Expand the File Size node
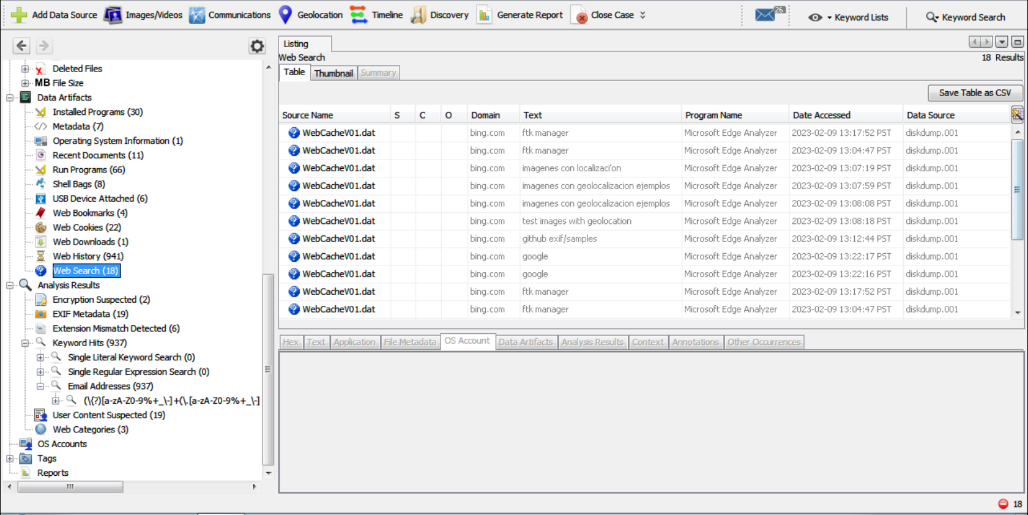Image resolution: width=1028 pixels, height=515 pixels. tap(25, 83)
